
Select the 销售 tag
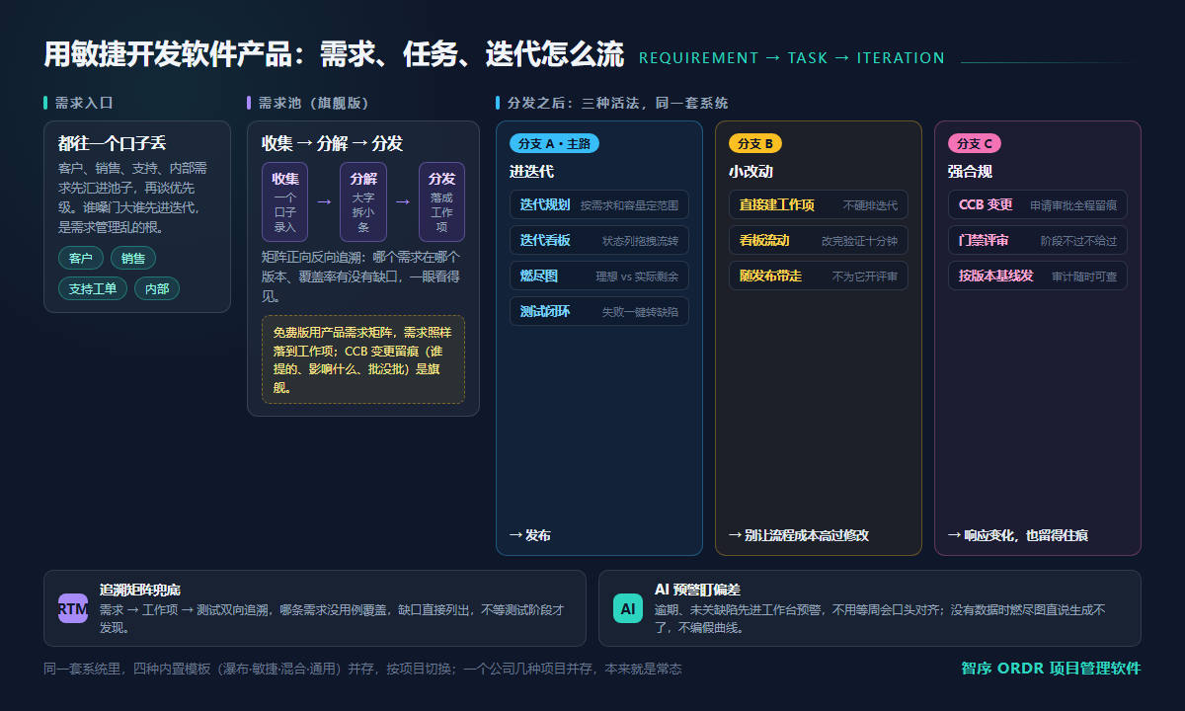[x=133, y=259]
